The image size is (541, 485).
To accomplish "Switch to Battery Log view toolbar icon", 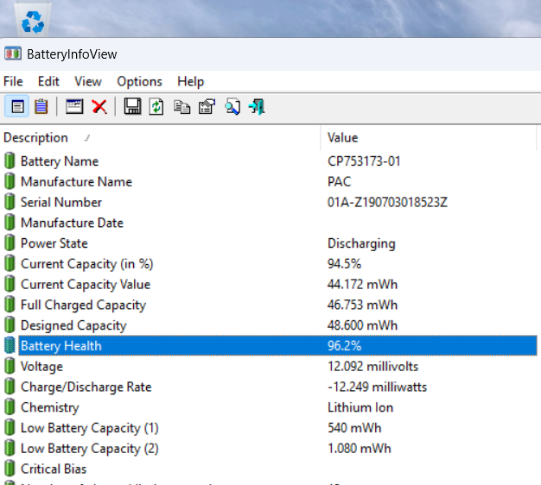I will pos(41,106).
